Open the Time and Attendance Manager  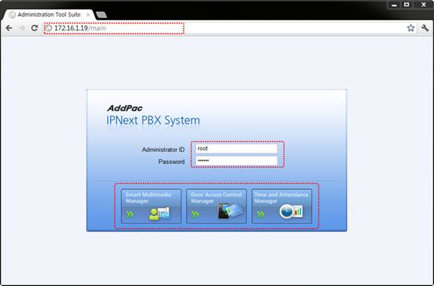tap(282, 206)
